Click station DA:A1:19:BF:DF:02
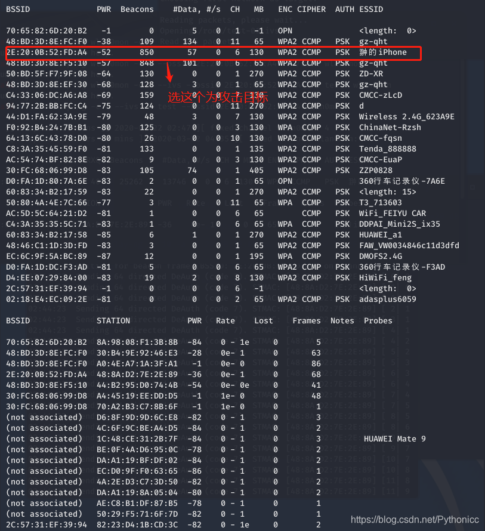The image size is (485, 531). [137, 461]
